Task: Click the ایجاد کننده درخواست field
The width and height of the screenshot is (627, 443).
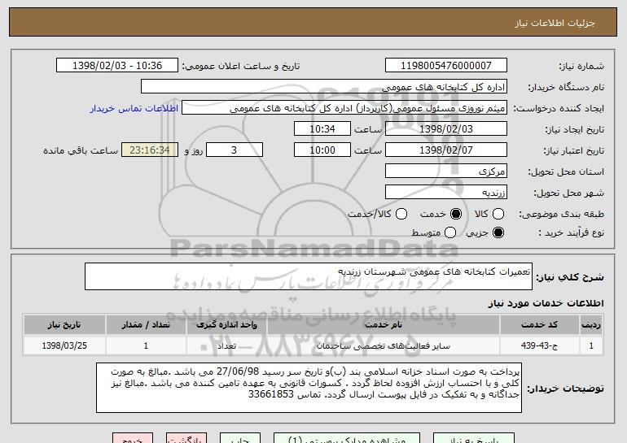Action: [x=344, y=108]
